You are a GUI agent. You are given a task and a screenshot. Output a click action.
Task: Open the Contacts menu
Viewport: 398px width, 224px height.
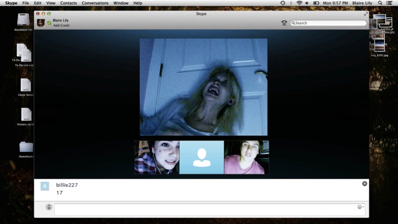click(68, 3)
